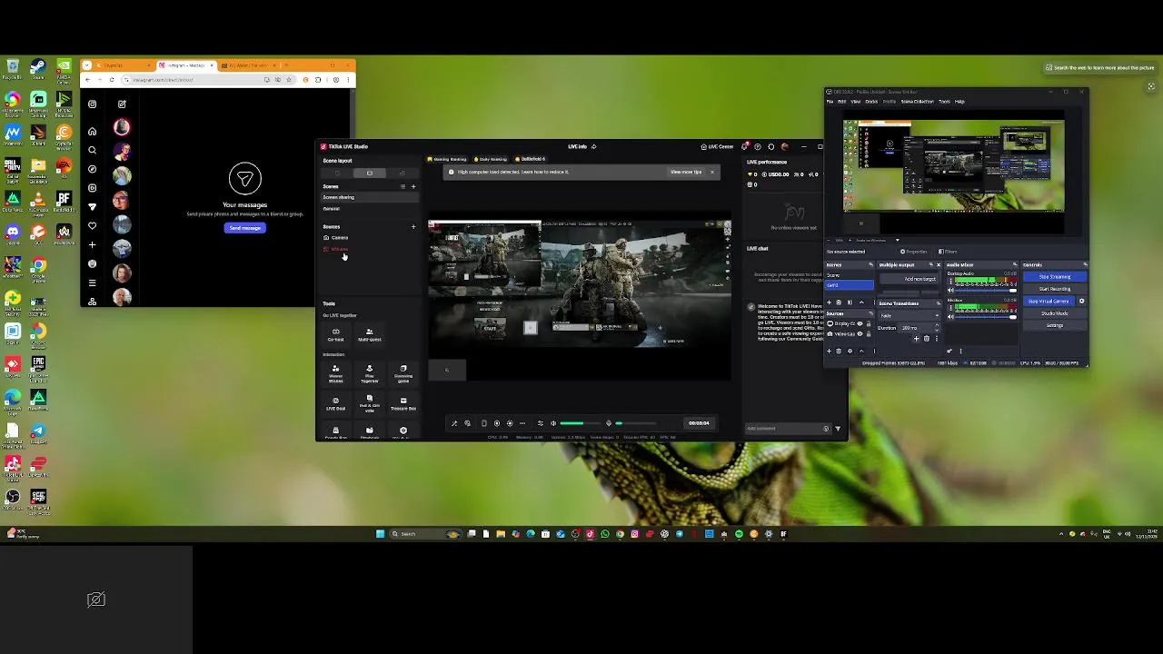Viewport: 1163px width, 654px height.
Task: Mute Desktop Audio in OBS mixer
Action: point(950,290)
